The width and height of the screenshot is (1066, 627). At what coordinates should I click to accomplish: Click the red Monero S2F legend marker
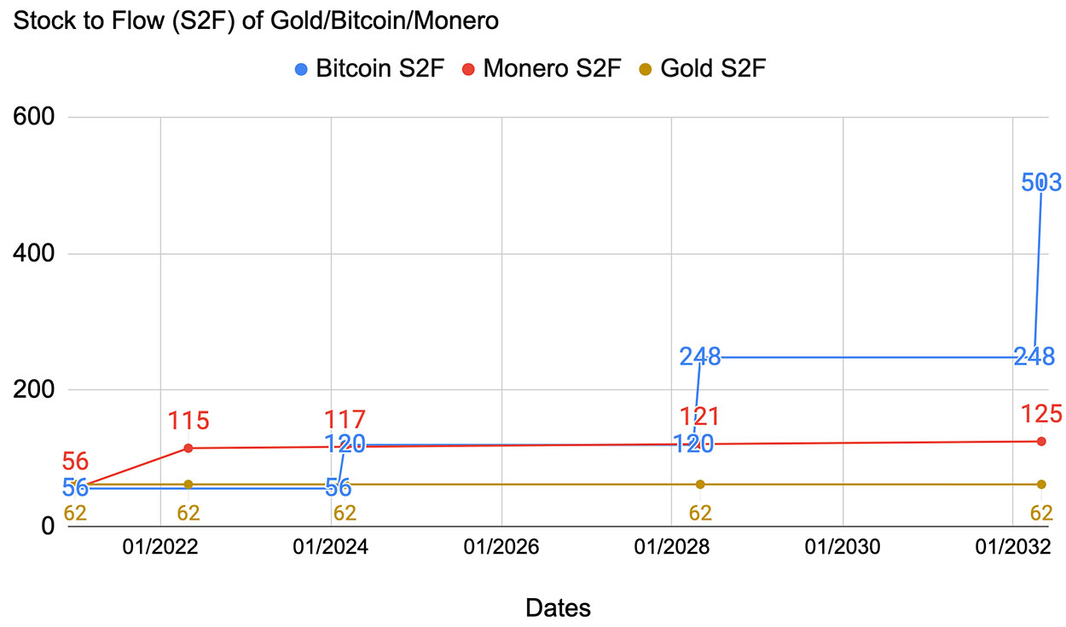point(469,70)
